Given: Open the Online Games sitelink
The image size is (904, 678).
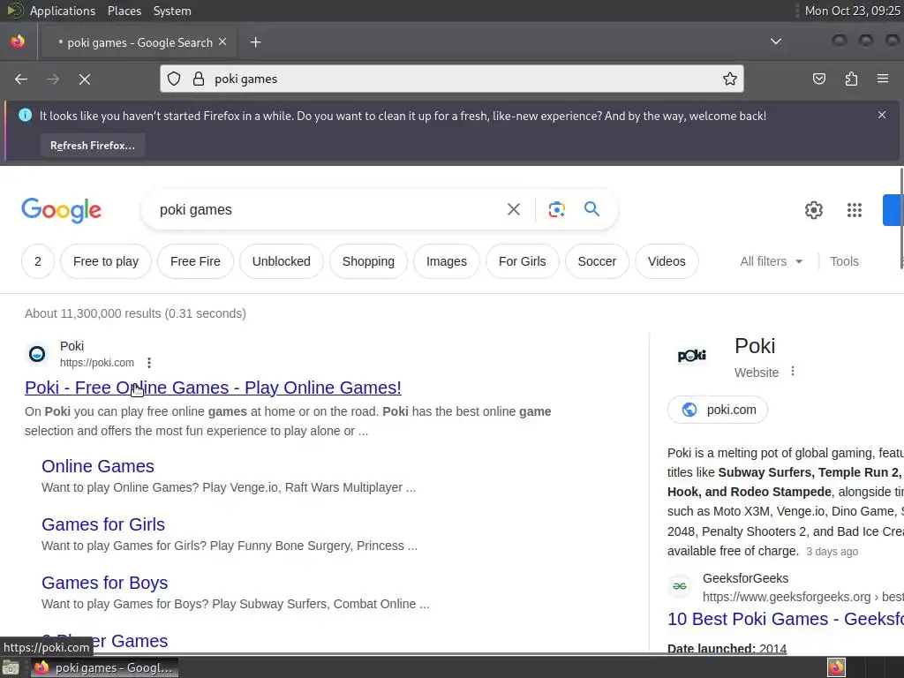Looking at the screenshot, I should click(x=98, y=466).
